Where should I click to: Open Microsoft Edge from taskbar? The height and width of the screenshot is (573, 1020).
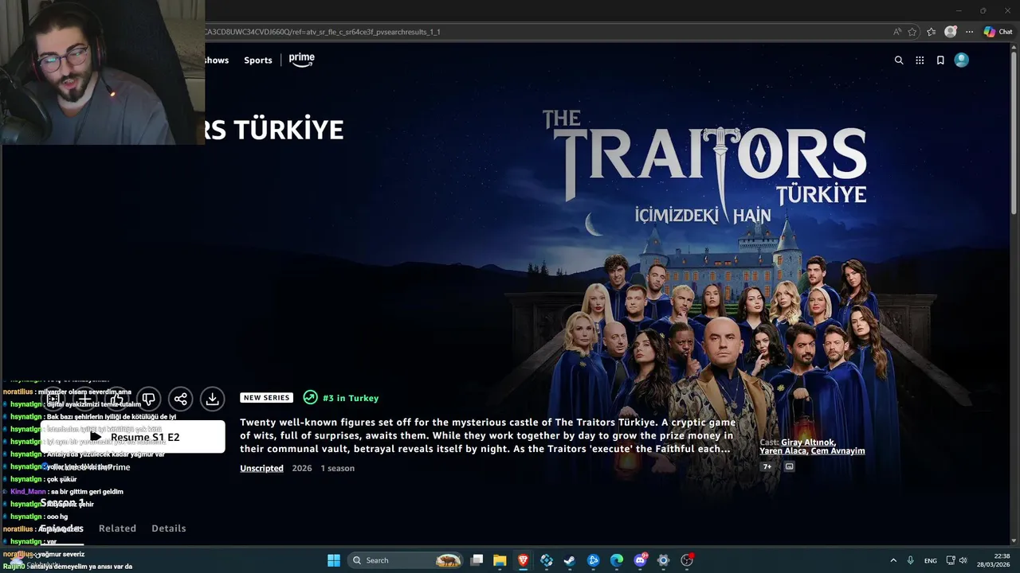click(x=617, y=560)
